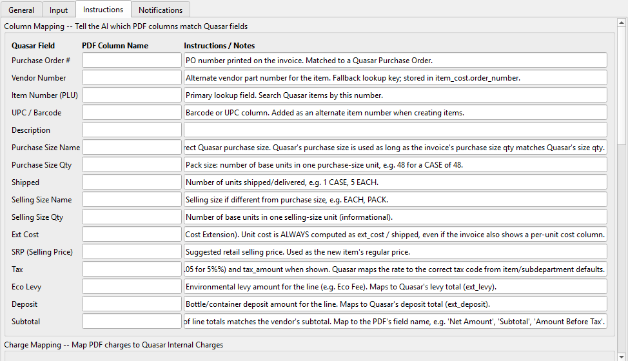
Task: Focus the Ext Cost PDF column field
Action: click(x=132, y=235)
